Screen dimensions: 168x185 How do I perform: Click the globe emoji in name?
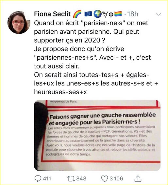(x=97, y=14)
